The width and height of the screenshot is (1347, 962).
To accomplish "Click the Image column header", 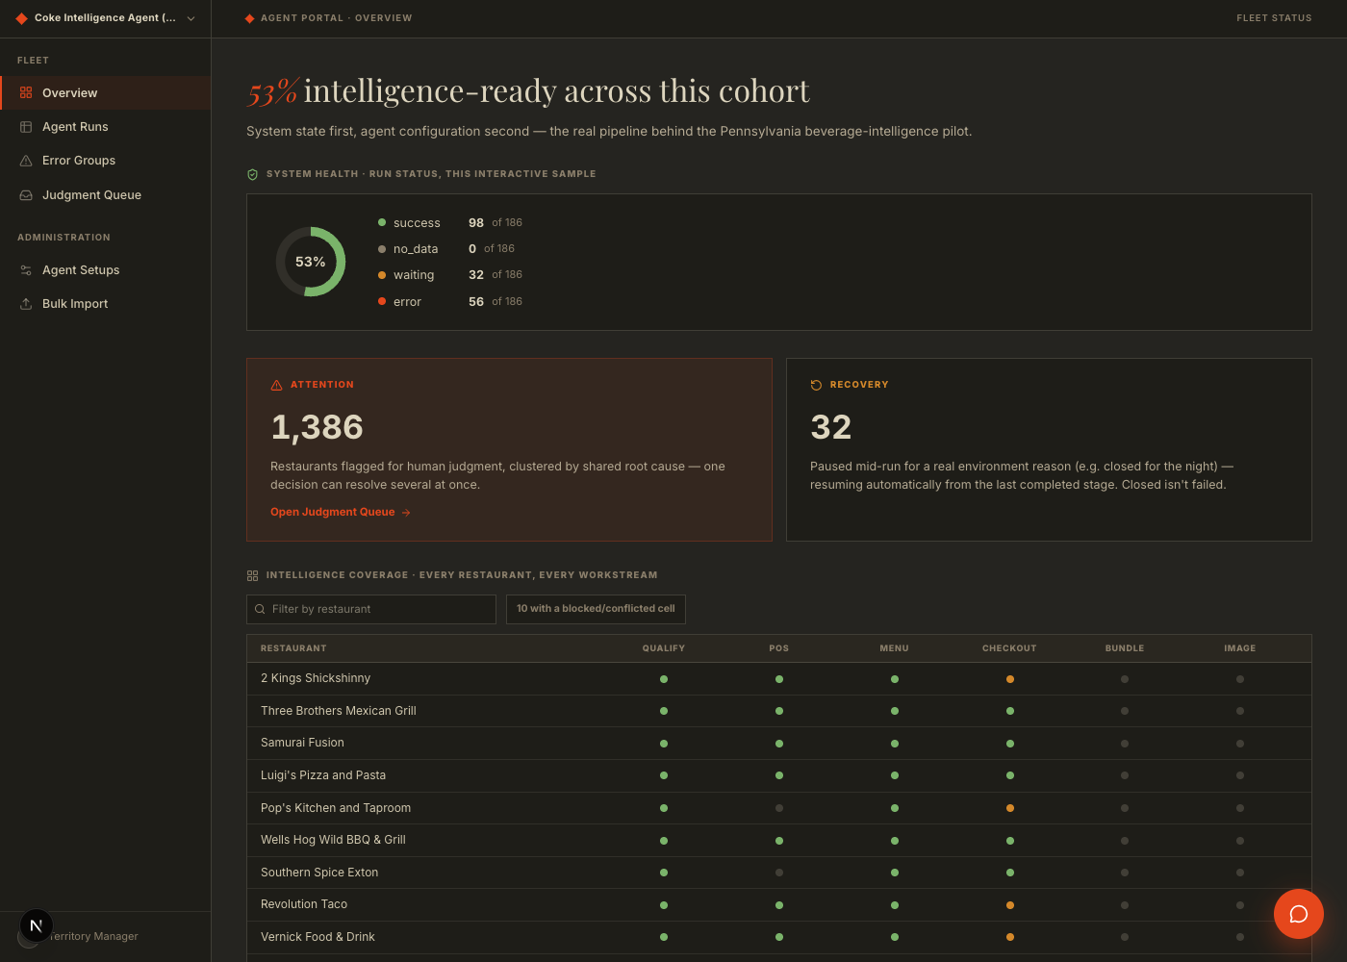I will [1240, 648].
